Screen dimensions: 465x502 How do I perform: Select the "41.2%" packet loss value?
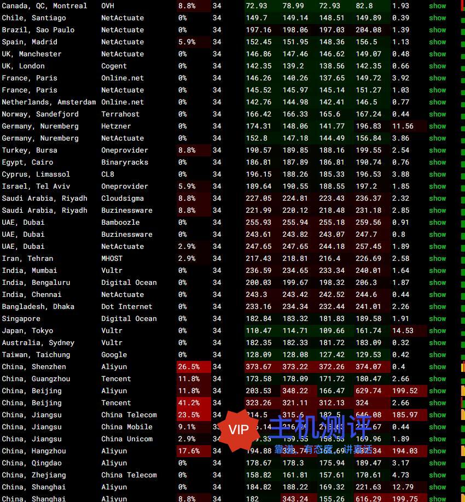(x=189, y=403)
